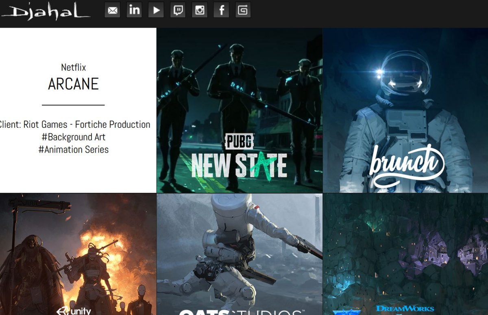Viewport: 488px width, 315px height.
Task: Open the Facebook page icon
Action: 221,10
